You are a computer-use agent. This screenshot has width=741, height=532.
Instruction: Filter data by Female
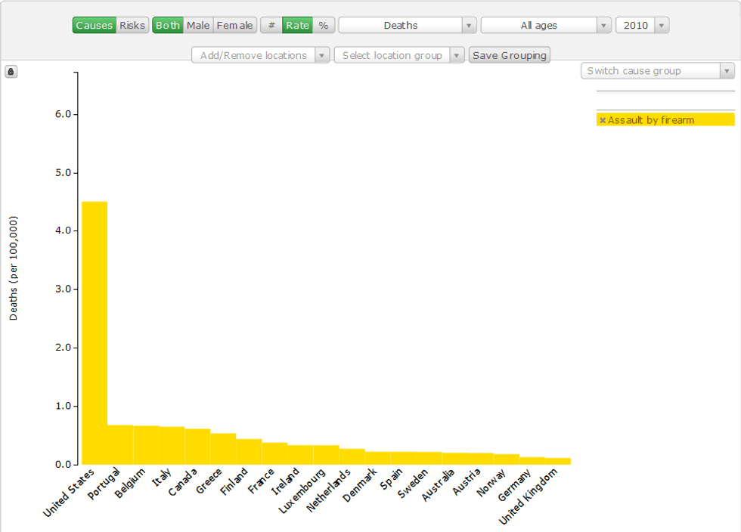coord(235,26)
